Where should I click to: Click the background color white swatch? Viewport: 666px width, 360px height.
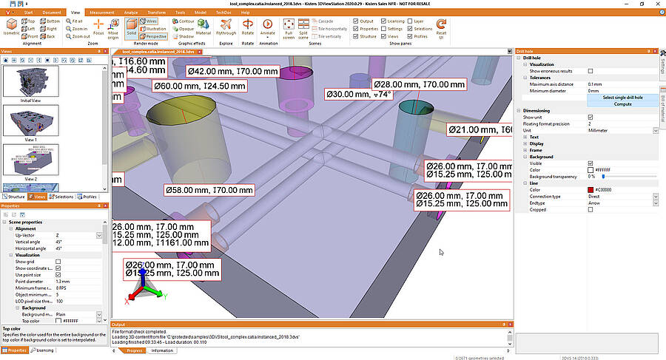pyautogui.click(x=591, y=170)
